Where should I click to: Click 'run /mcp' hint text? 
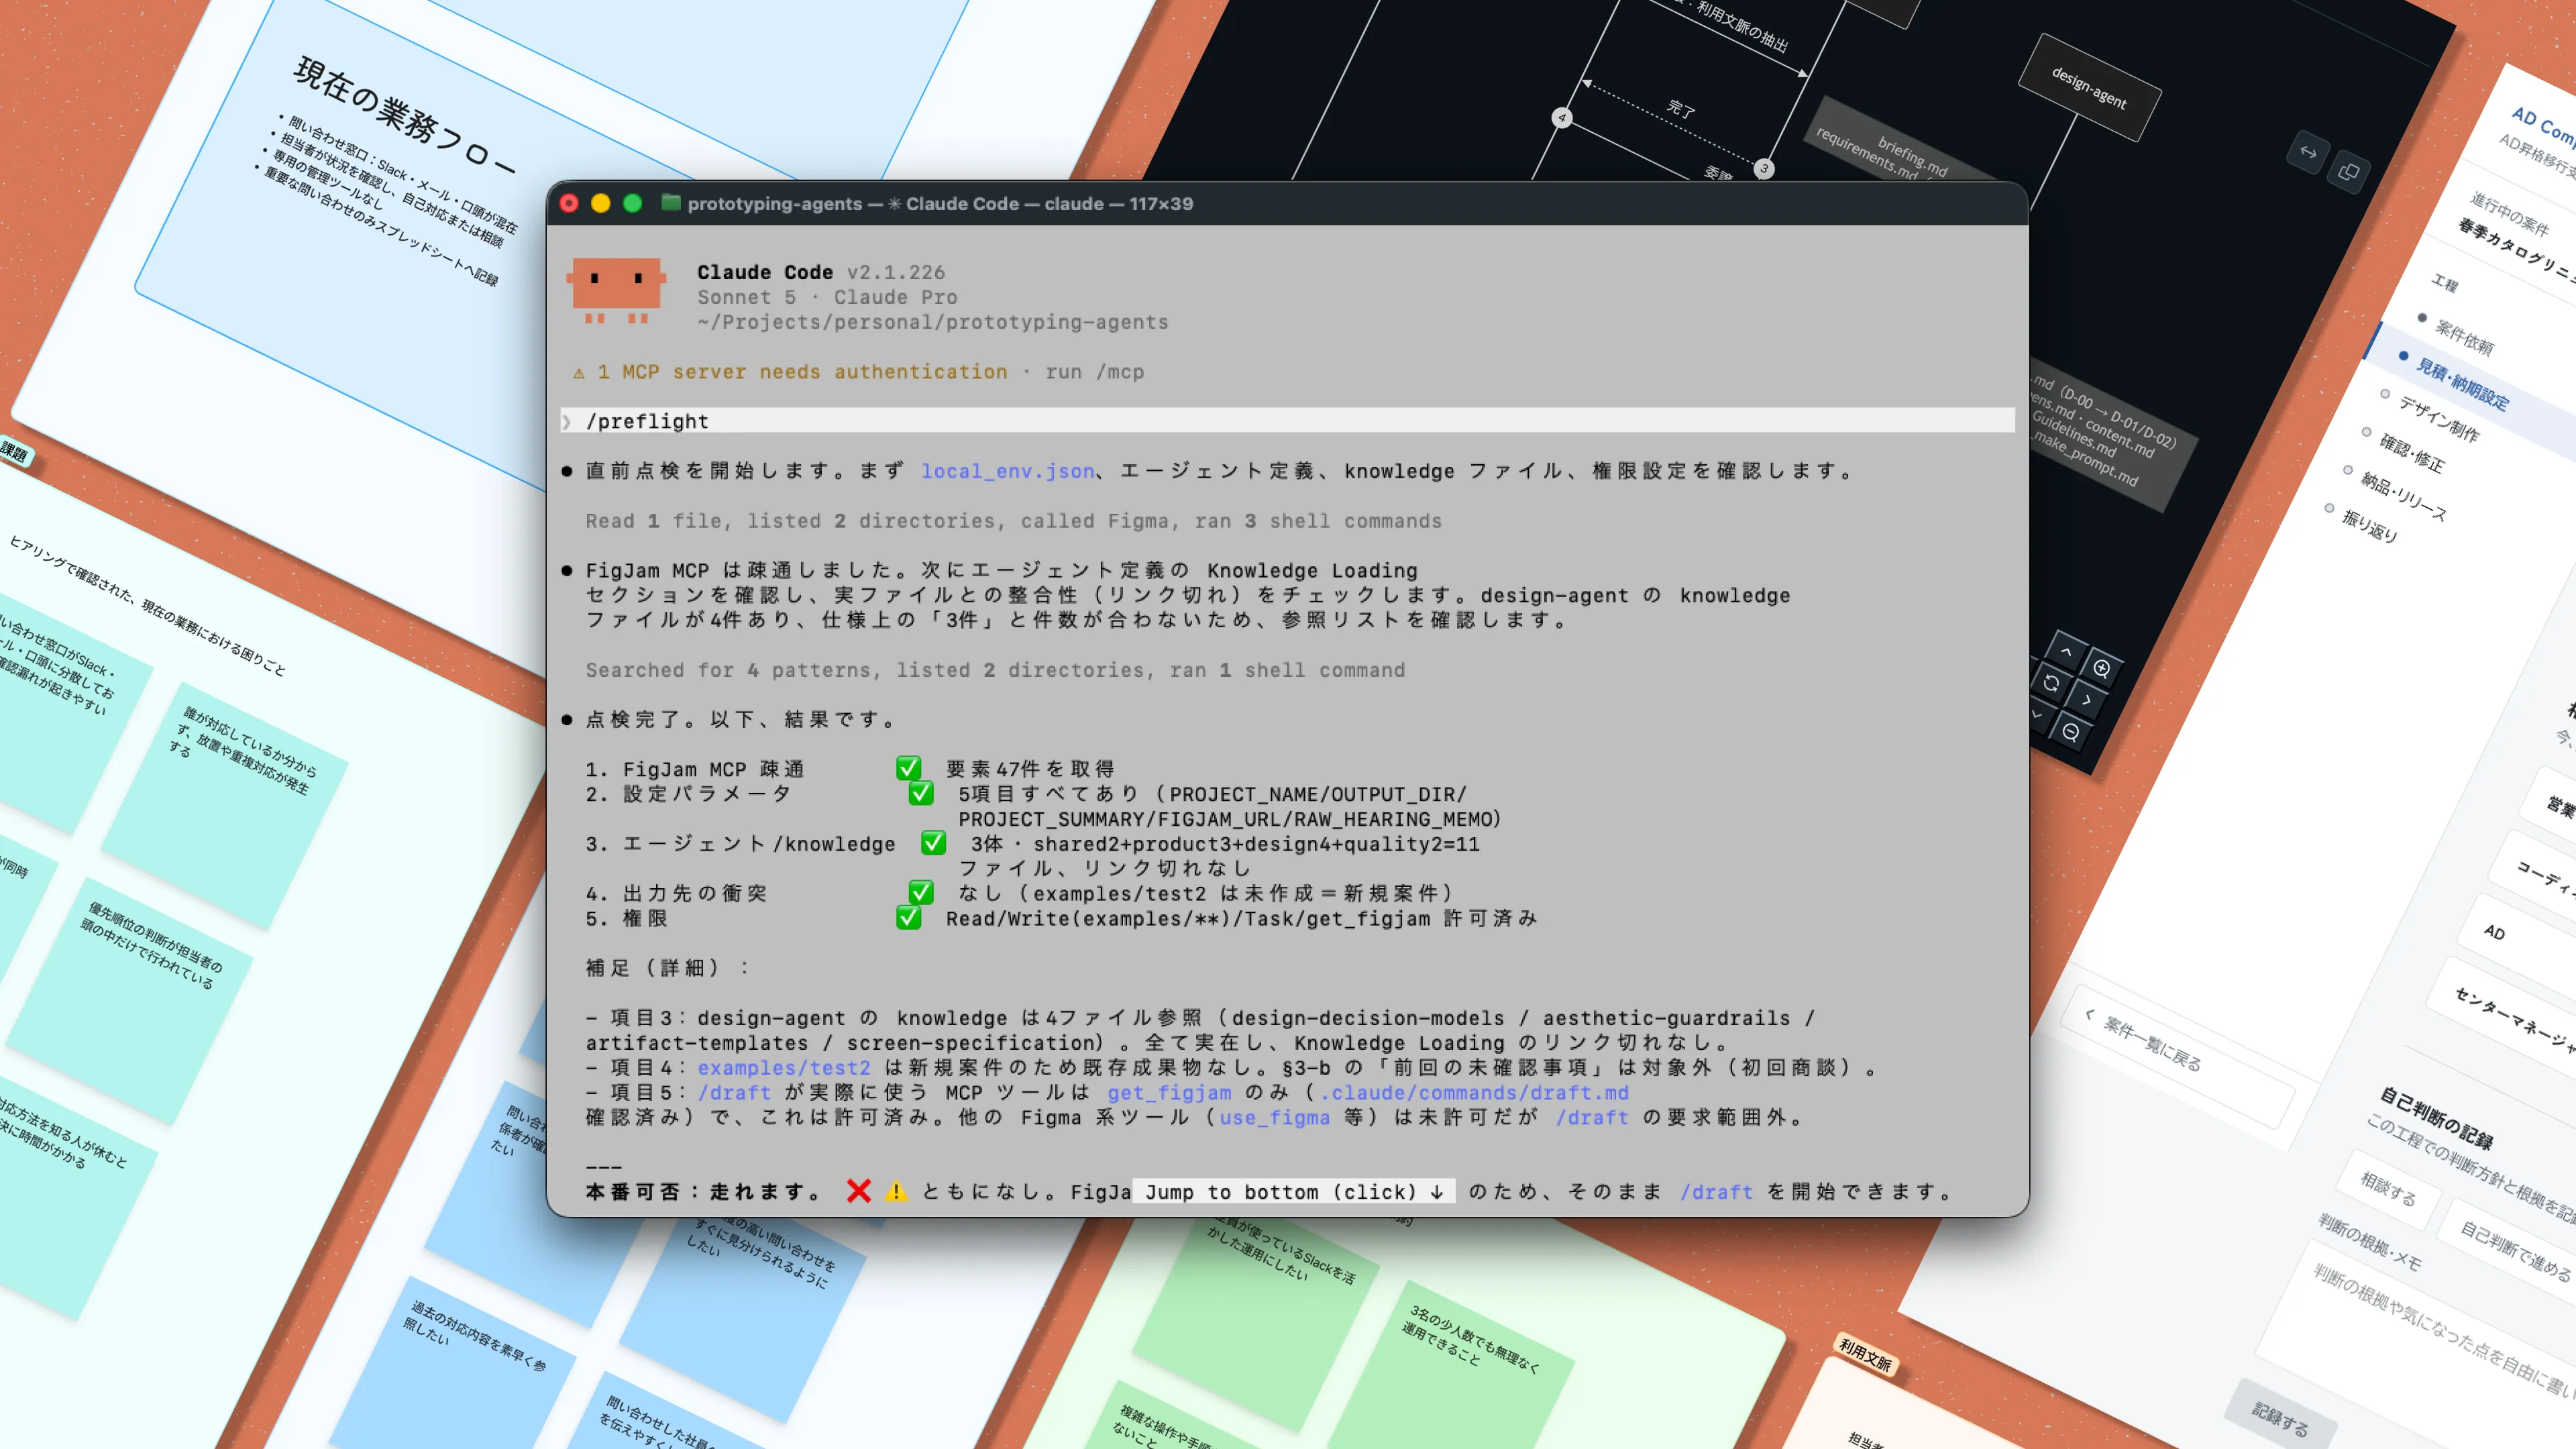pyautogui.click(x=1094, y=372)
